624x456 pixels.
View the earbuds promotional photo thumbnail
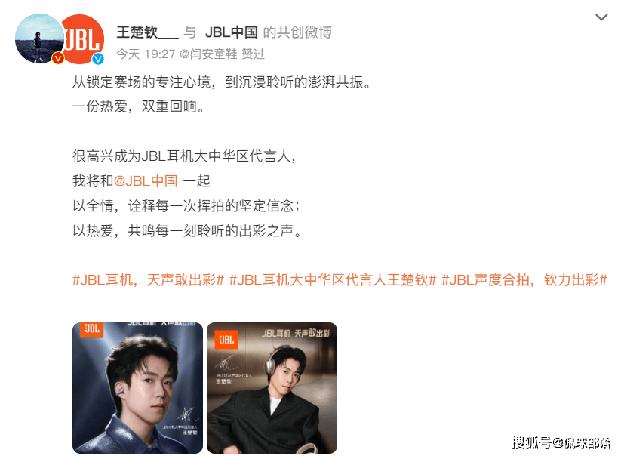137,388
